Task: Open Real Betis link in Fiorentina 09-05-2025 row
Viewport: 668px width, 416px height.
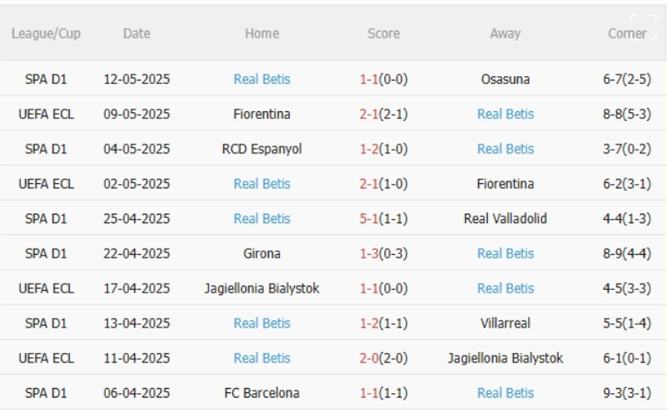Action: [x=505, y=114]
